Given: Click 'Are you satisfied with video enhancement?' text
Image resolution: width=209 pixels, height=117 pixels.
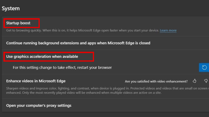Looking at the screenshot, I should click(156, 81).
